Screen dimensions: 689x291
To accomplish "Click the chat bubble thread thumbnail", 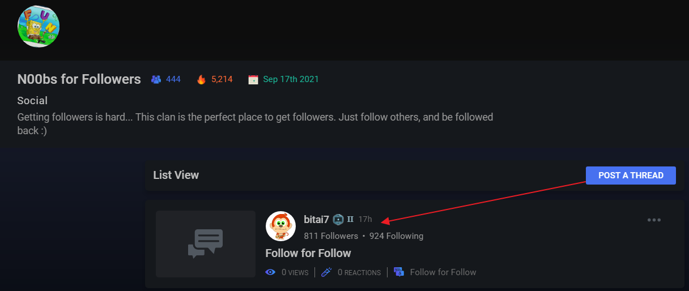I will (206, 244).
